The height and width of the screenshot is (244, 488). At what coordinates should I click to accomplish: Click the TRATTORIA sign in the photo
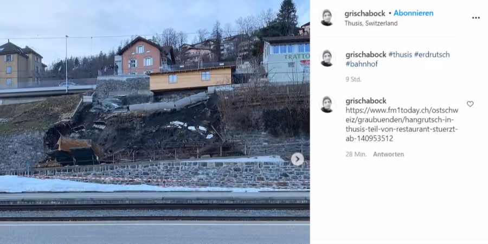click(x=296, y=56)
